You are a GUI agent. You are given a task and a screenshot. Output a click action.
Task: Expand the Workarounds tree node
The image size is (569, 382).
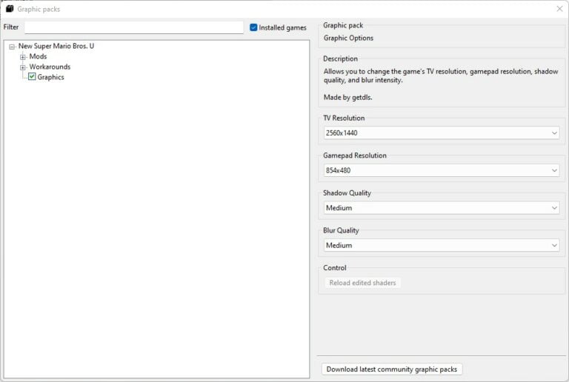pyautogui.click(x=23, y=67)
